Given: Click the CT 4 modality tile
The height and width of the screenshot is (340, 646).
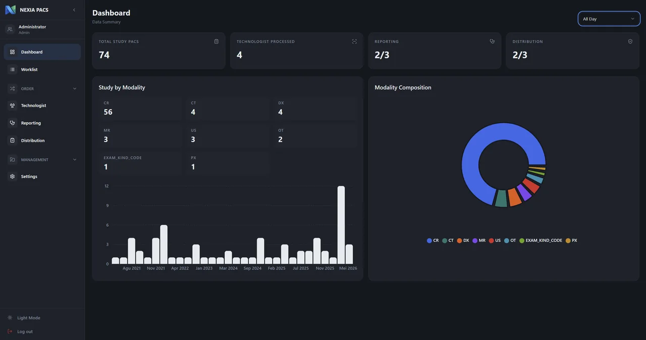Looking at the screenshot, I should (x=228, y=108).
